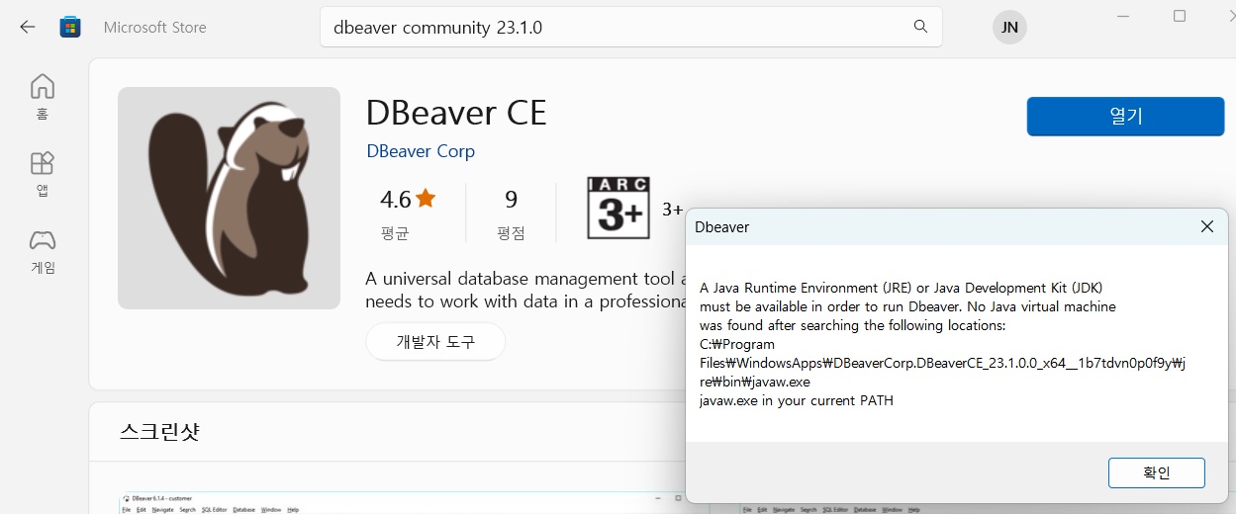Go back with the arrow icon
The height and width of the screenshot is (514, 1236).
[28, 27]
